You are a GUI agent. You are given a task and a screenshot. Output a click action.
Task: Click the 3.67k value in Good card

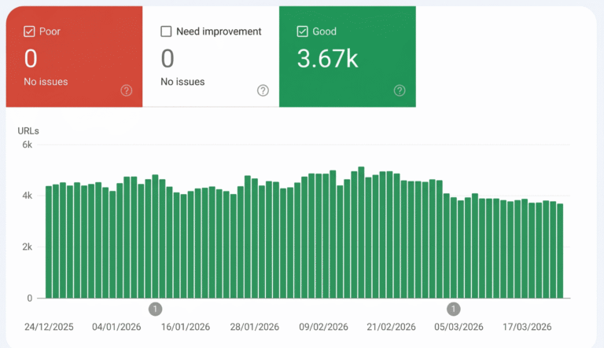[327, 59]
